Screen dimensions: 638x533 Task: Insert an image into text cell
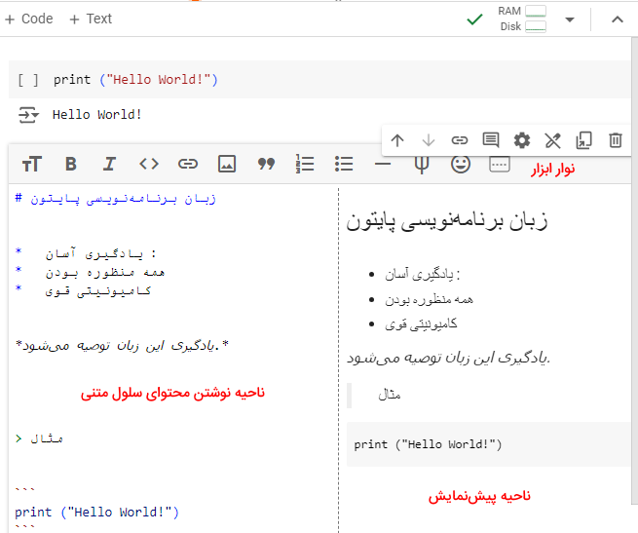227,164
